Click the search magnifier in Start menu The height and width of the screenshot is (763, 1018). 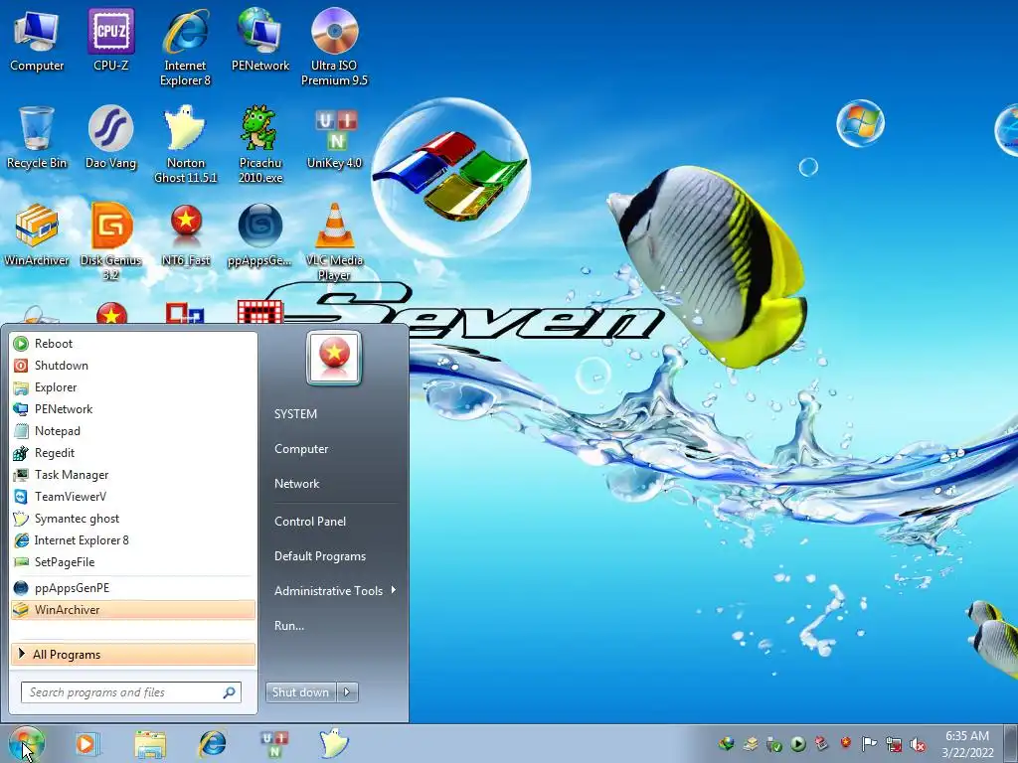click(x=230, y=692)
